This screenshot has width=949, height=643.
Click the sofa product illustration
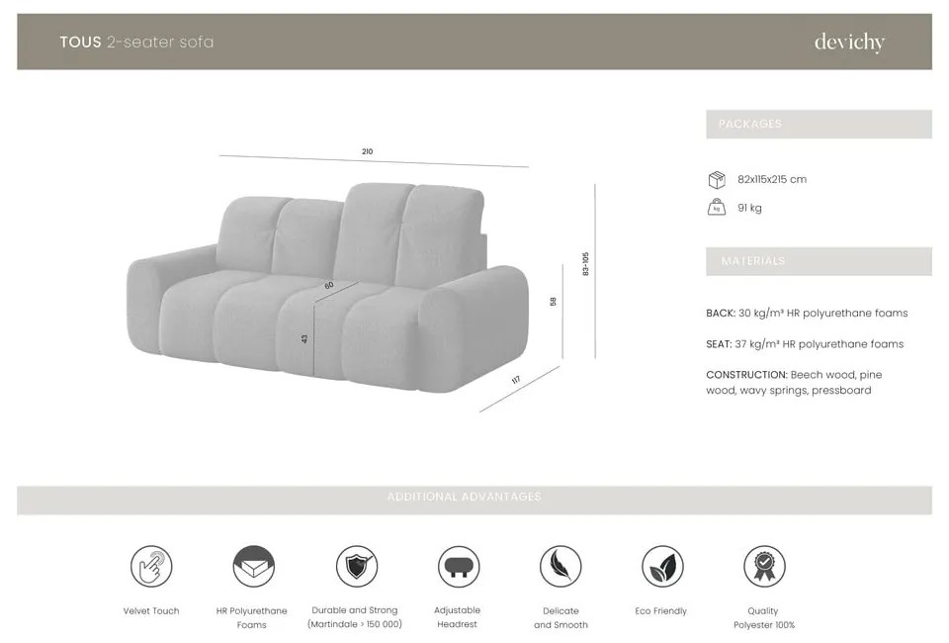[x=327, y=288]
